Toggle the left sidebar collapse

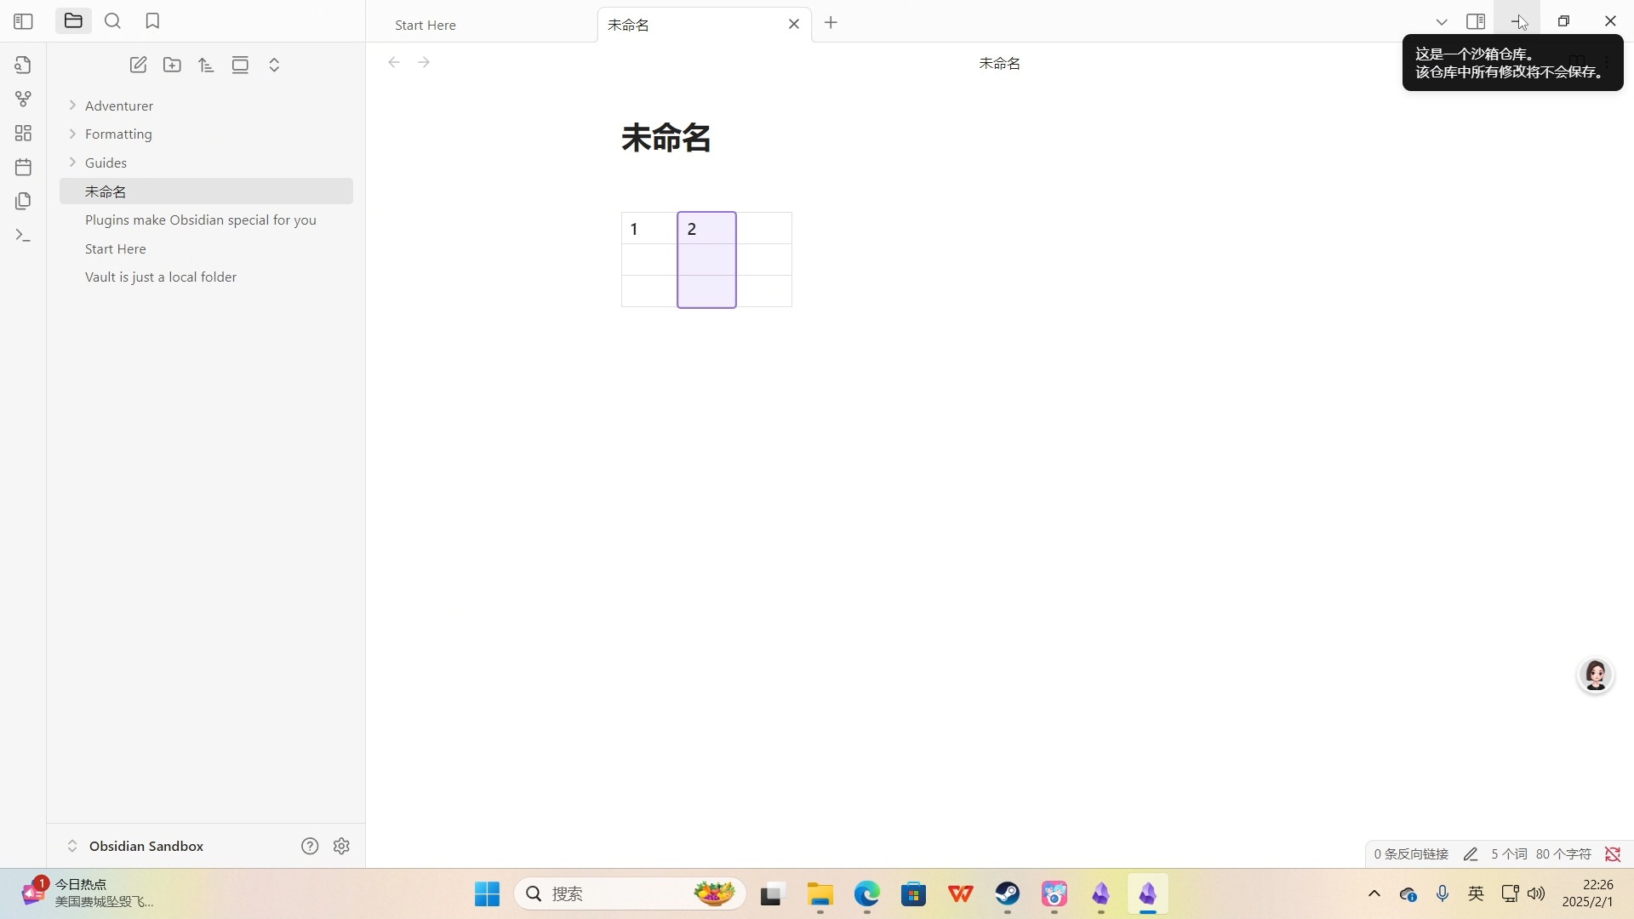pyautogui.click(x=23, y=21)
